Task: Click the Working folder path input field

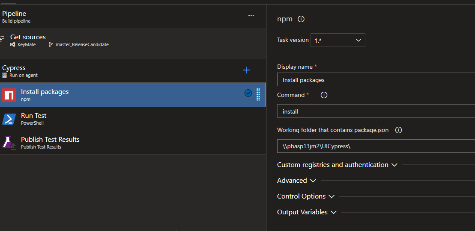Action: click(x=376, y=146)
